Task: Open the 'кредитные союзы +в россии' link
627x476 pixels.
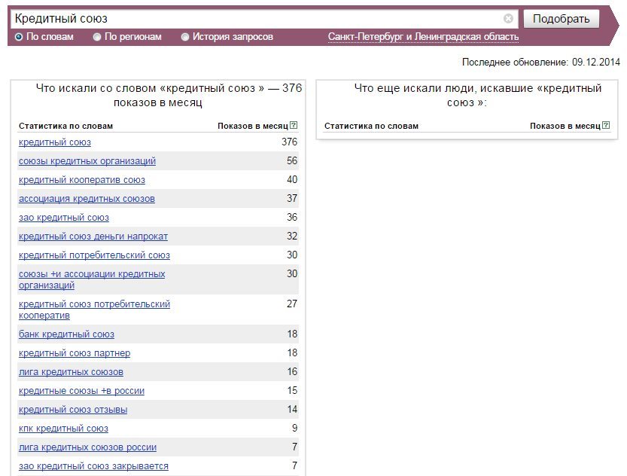Action: 81,391
